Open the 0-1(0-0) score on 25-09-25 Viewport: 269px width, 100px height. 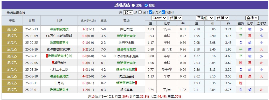[88, 43]
